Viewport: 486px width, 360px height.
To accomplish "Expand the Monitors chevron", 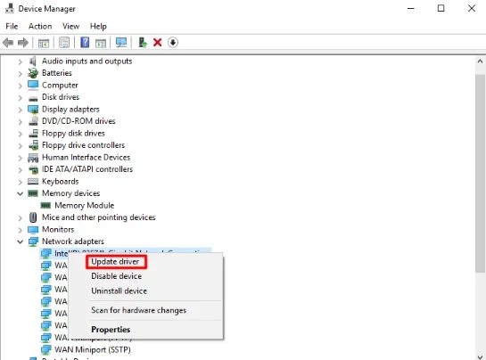I will pyautogui.click(x=21, y=230).
